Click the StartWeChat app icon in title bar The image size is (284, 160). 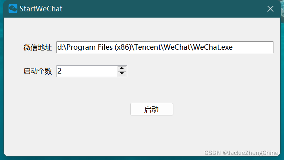click(13, 9)
